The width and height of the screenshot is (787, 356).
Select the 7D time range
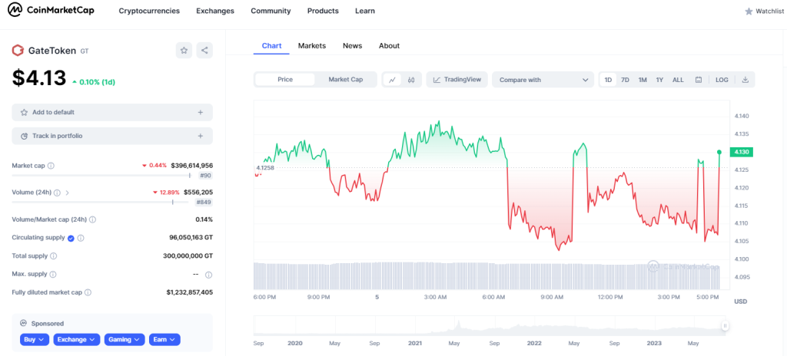click(x=625, y=80)
